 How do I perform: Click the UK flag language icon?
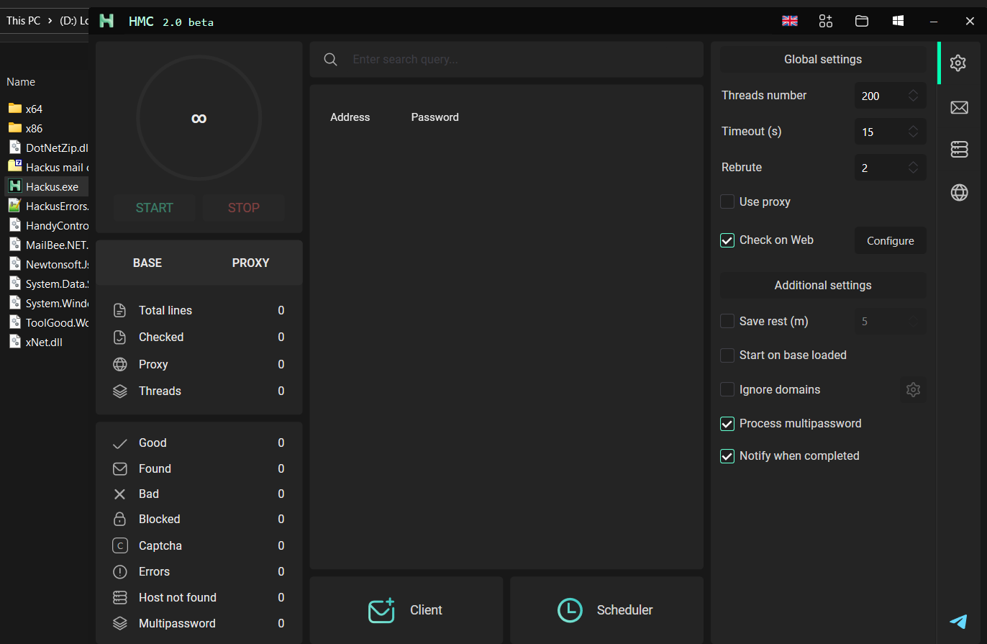(x=790, y=21)
